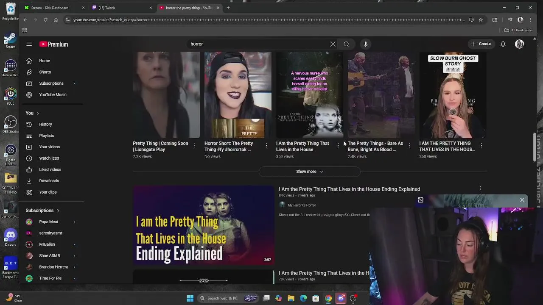The width and height of the screenshot is (543, 305).
Task: Open Discord from the taskbar
Action: point(341,298)
